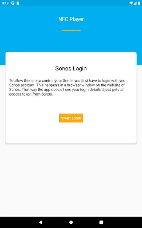Tap the NFC Player title

[x=71, y=19]
